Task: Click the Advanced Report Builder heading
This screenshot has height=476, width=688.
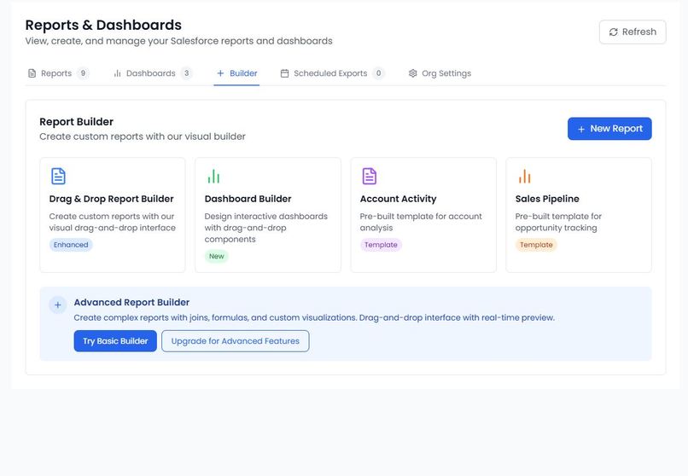Action: point(131,303)
